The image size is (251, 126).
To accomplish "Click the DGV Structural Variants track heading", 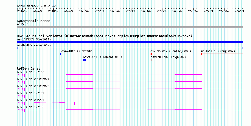I will [104, 36].
